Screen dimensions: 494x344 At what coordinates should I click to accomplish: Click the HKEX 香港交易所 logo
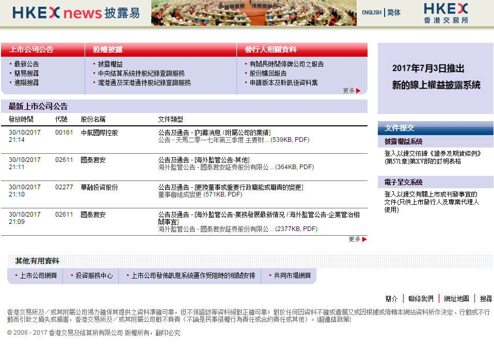446,13
